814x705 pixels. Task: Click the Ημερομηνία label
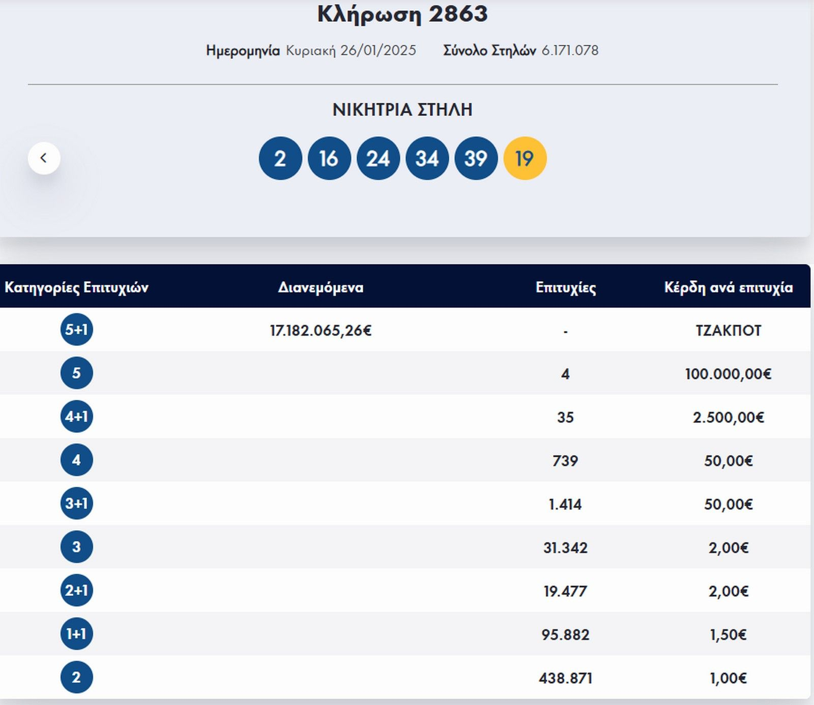243,50
